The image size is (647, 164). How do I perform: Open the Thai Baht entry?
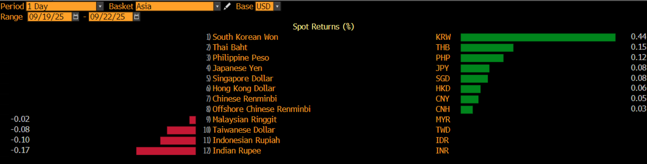pyautogui.click(x=229, y=47)
